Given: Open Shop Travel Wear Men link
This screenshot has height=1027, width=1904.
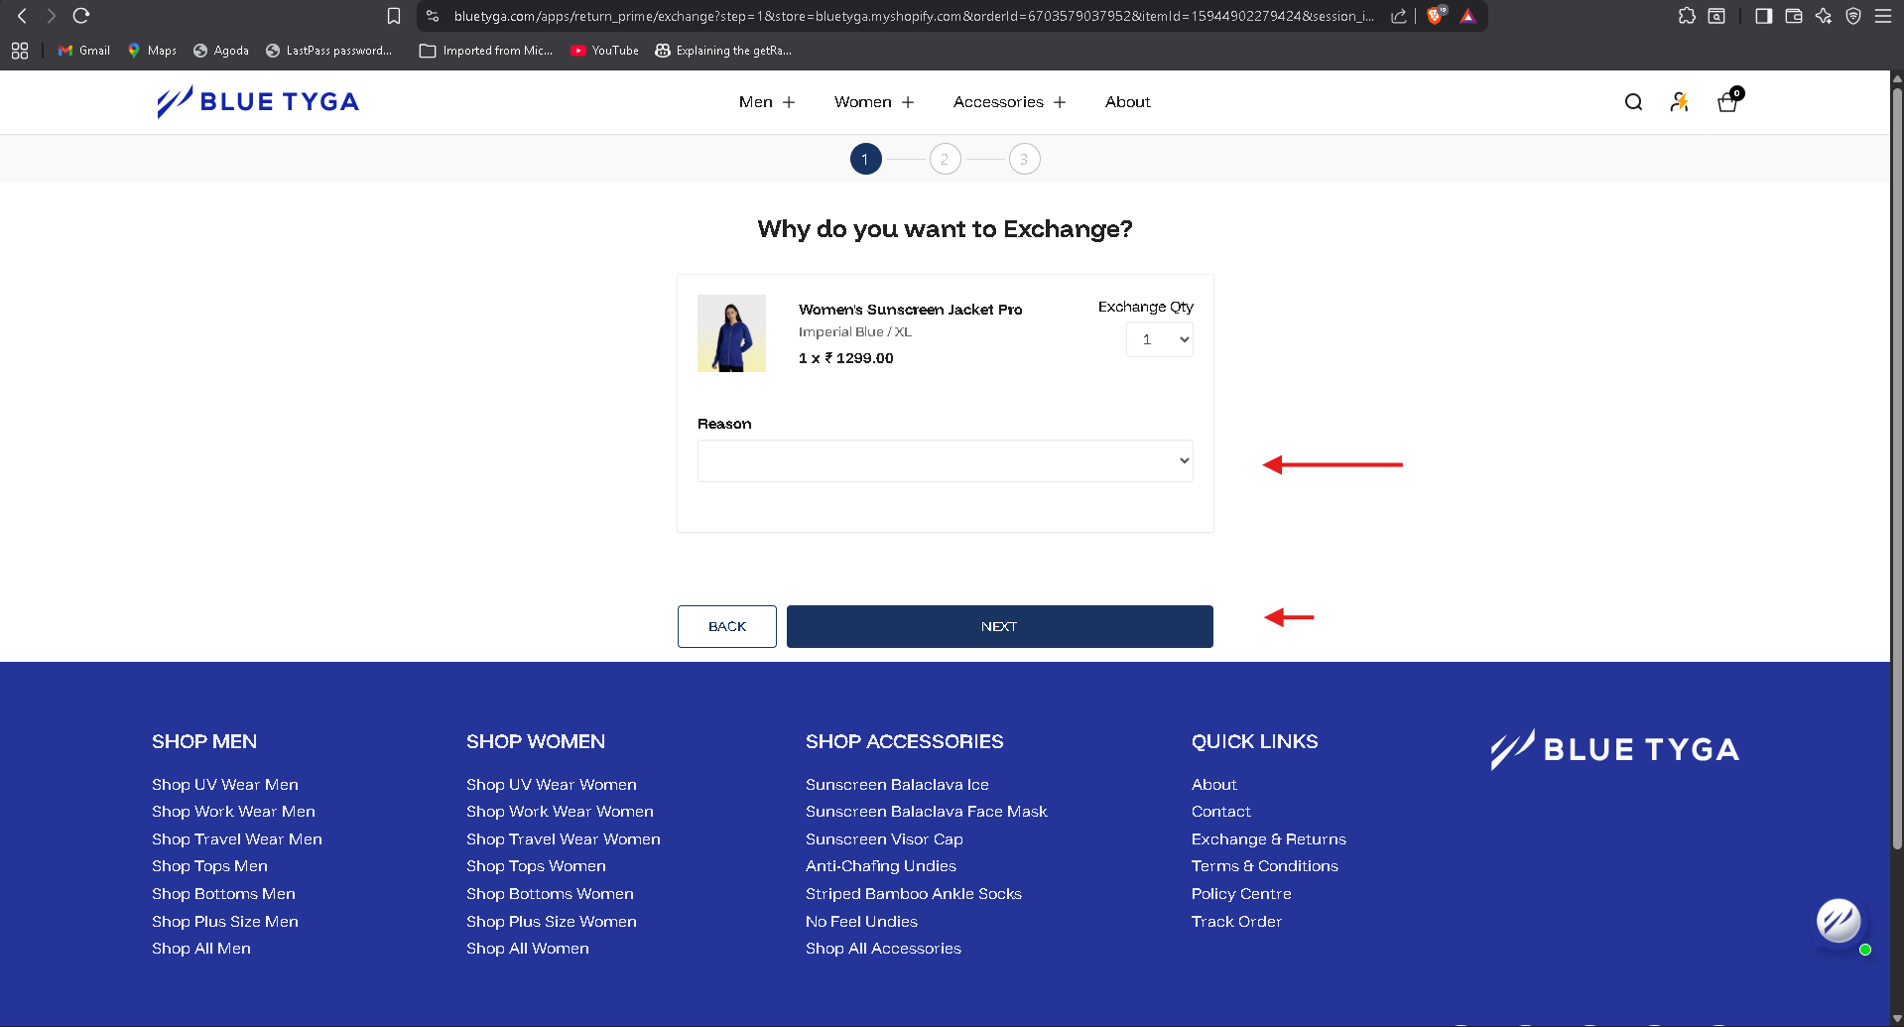Looking at the screenshot, I should [237, 839].
